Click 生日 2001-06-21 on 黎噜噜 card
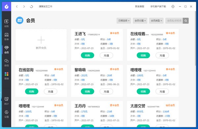Image resolution: width=198 pixels, height=129 pixels. coord(110,84)
